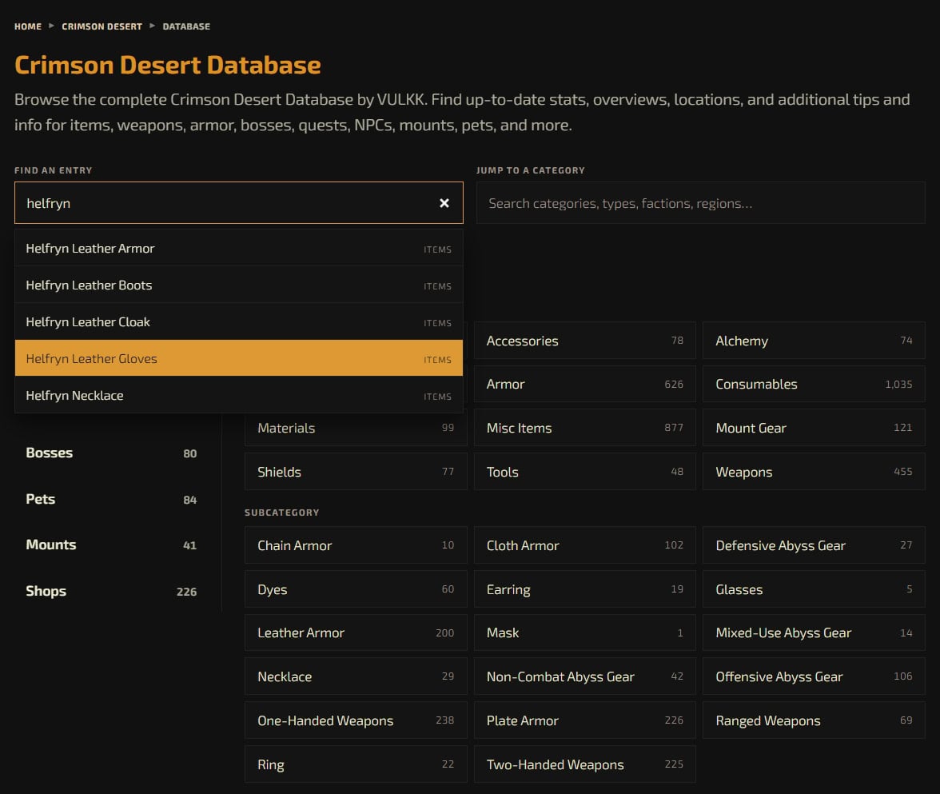Choose Leather Armor subcategory
Viewport: 940px width, 794px height.
pos(356,632)
